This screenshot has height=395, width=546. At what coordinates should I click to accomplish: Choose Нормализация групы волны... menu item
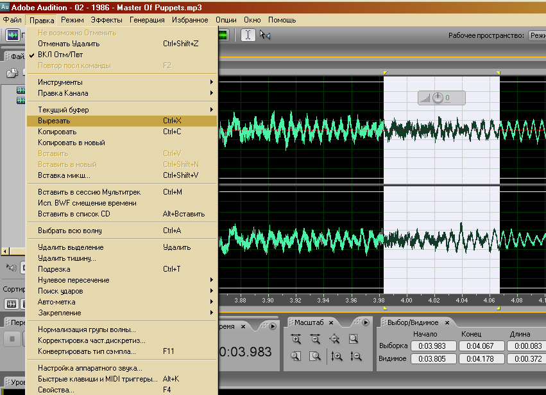click(122, 329)
